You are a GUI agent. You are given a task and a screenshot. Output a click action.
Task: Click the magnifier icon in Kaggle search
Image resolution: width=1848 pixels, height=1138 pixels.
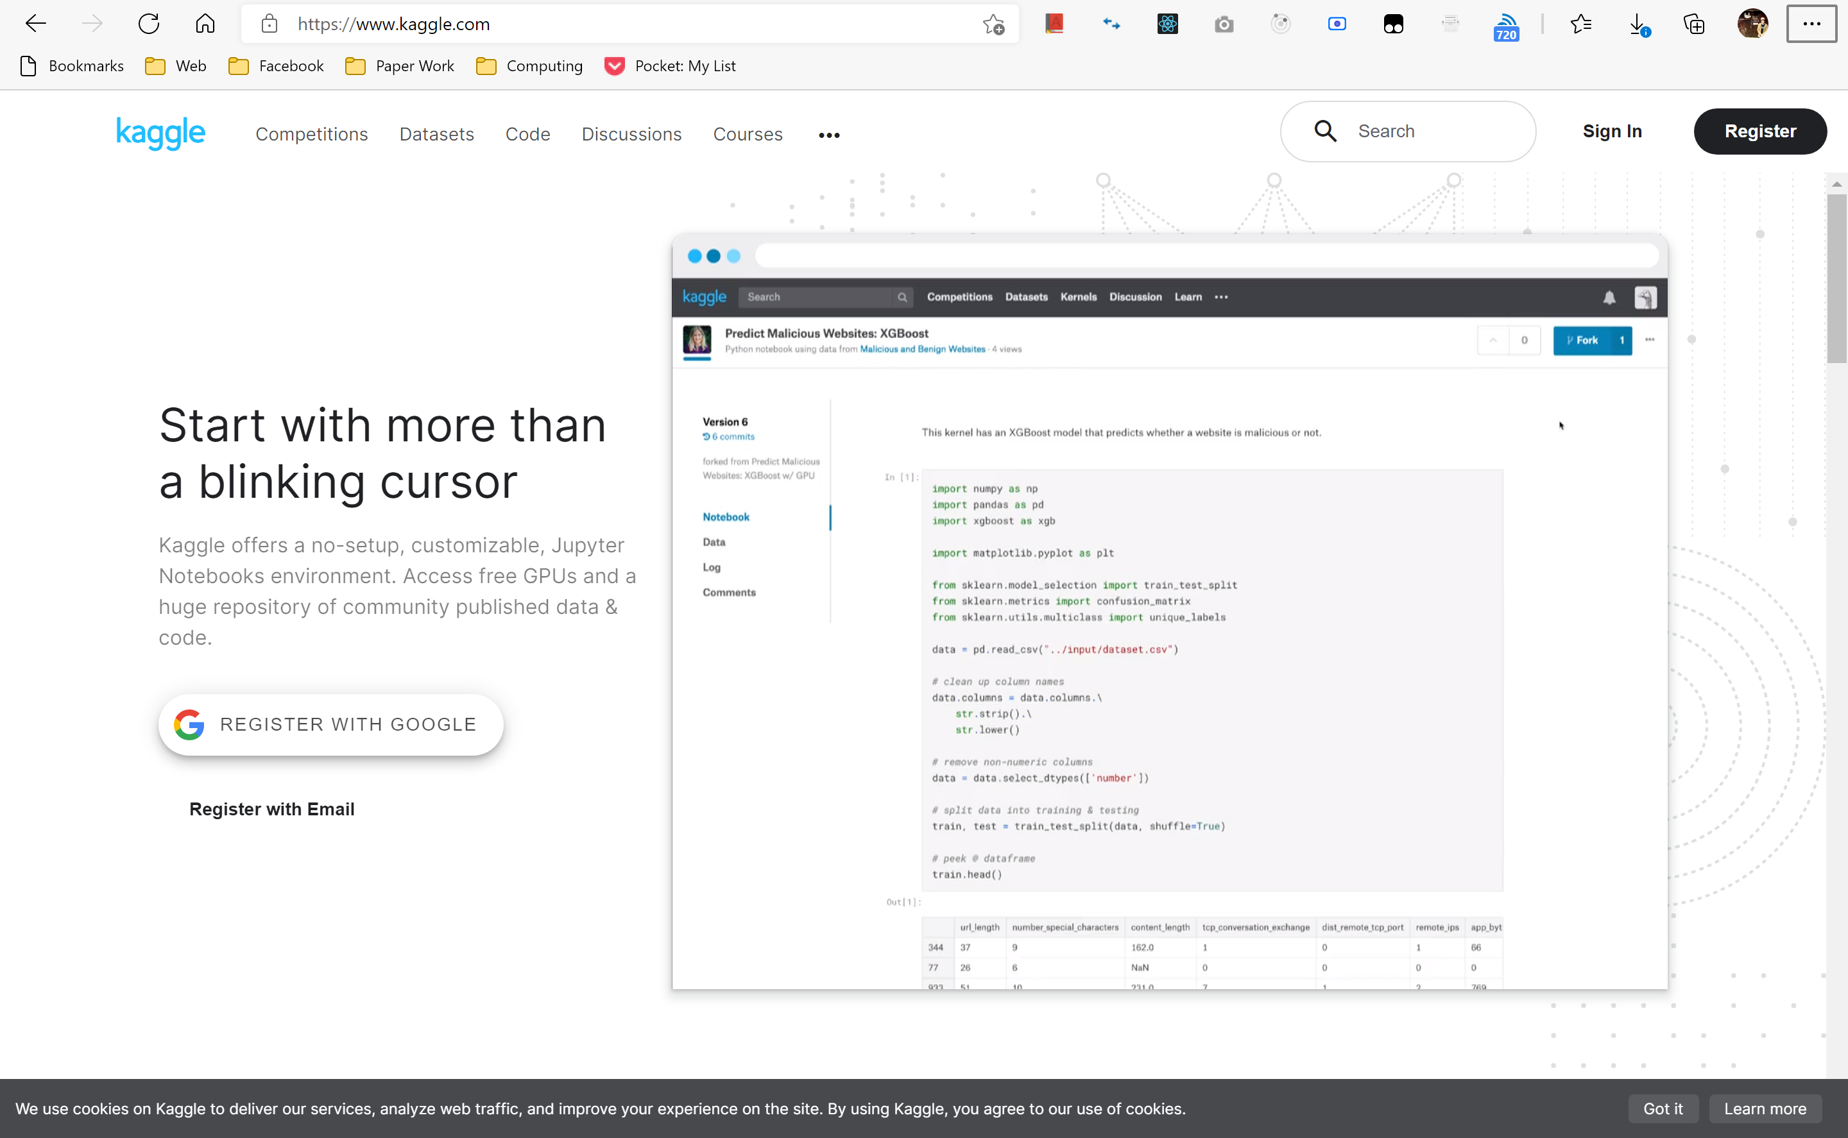(1325, 131)
